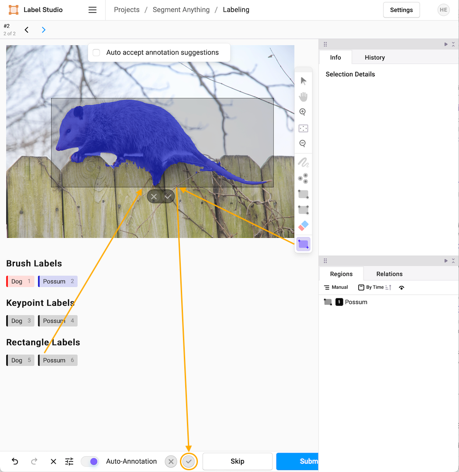
Task: Enable Auto accept annotation suggestions checkbox
Action: (x=97, y=53)
